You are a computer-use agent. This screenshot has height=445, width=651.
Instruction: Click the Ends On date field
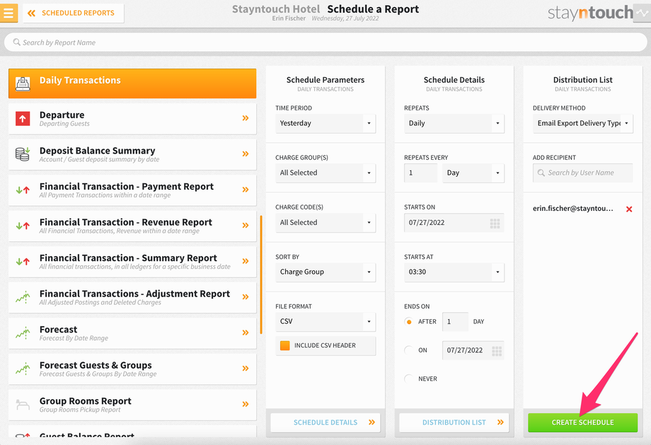(x=473, y=350)
